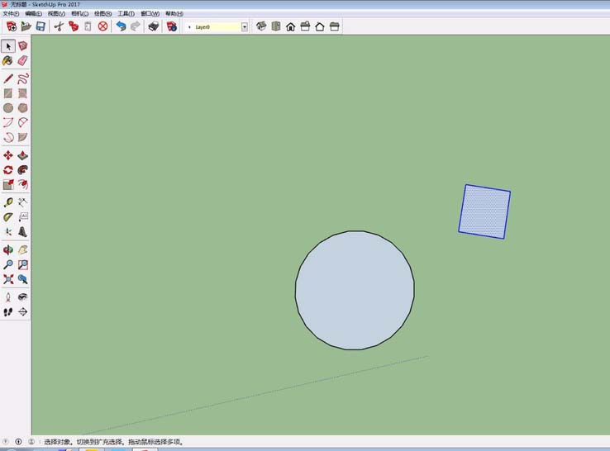The width and height of the screenshot is (610, 451).
Task: Click the Save floppy disk button
Action: (40, 26)
